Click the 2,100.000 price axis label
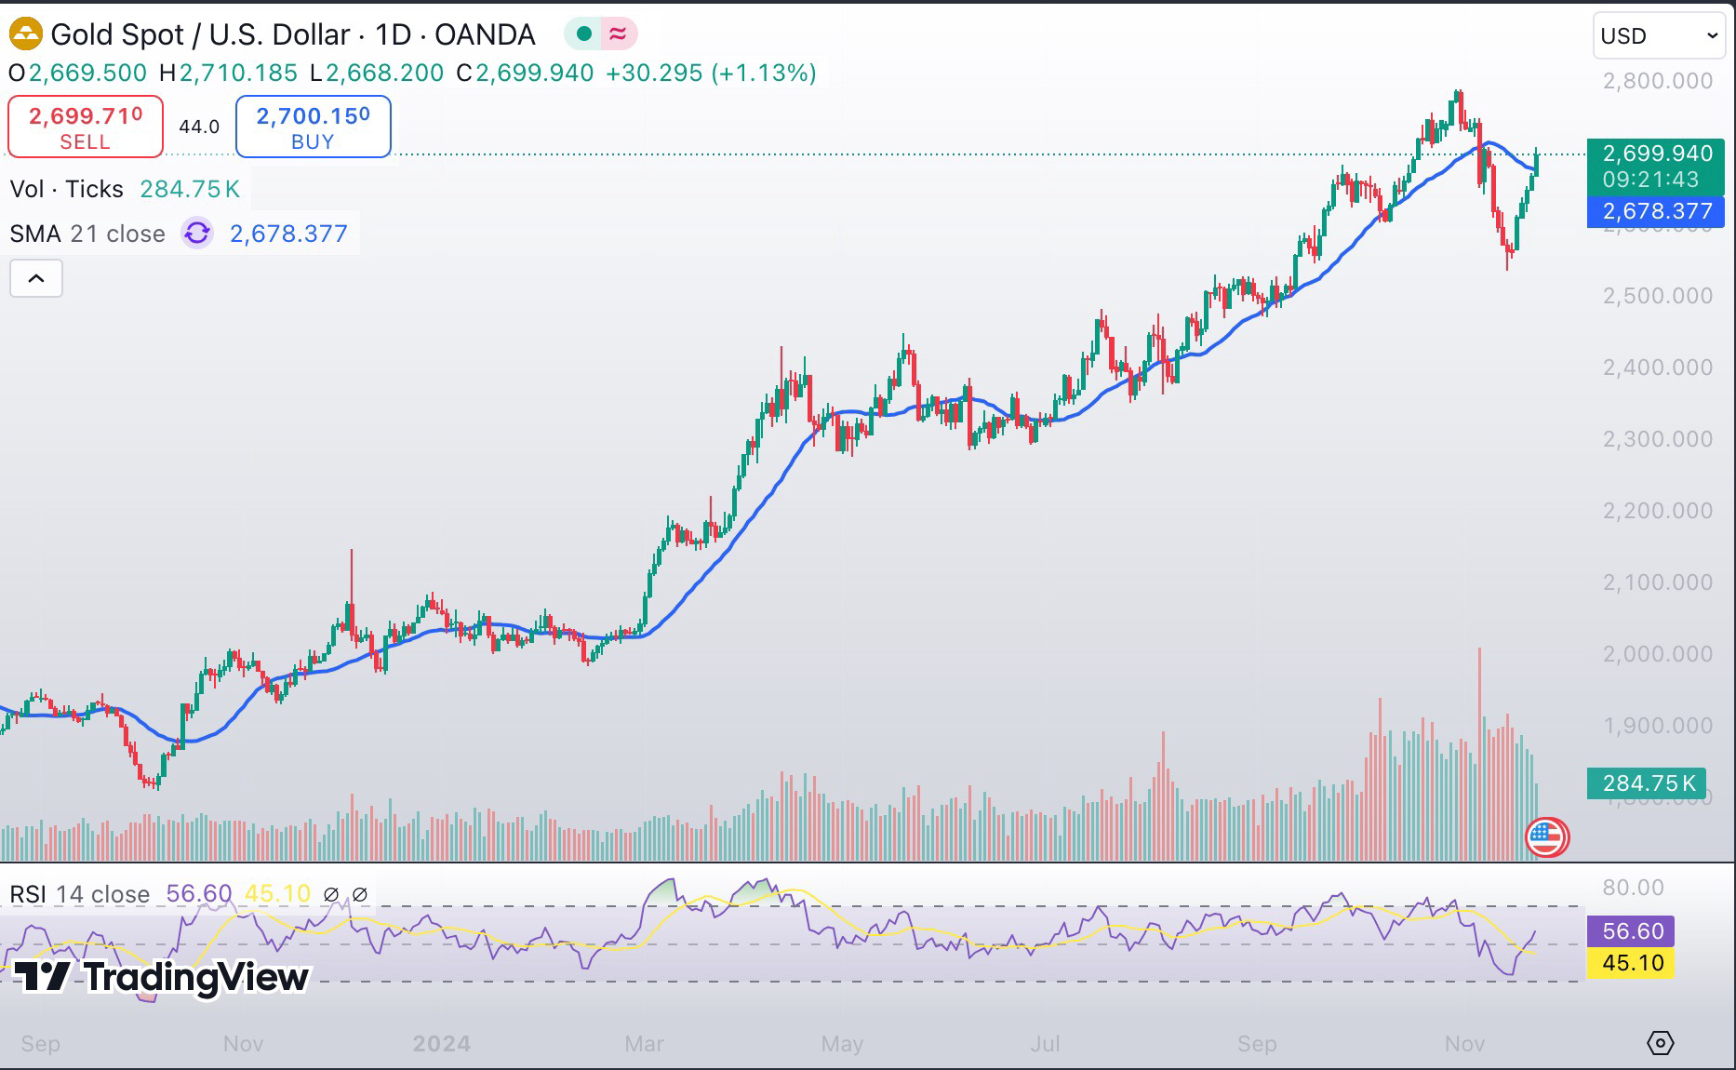1736x1070 pixels. click(x=1658, y=582)
